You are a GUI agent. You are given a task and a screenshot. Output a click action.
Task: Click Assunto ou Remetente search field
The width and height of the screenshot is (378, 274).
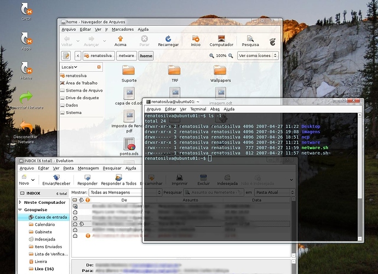tap(214, 192)
